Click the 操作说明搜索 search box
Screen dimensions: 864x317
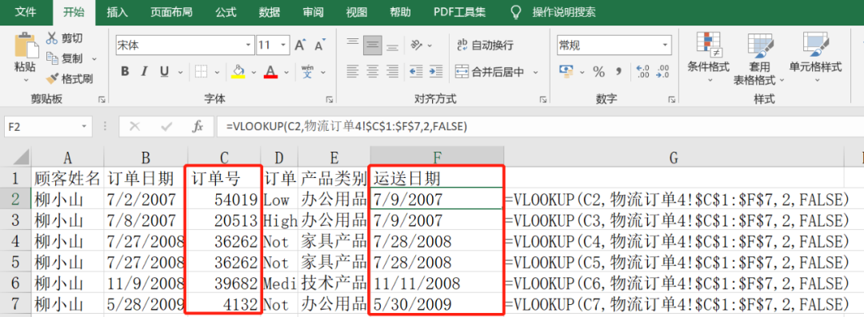point(563,12)
